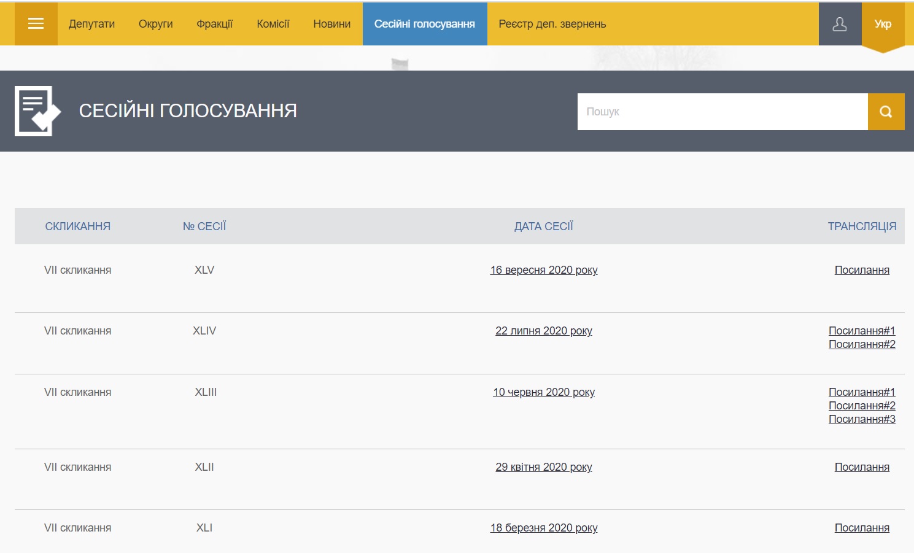Click the magnifier search button
The height and width of the screenshot is (553, 914).
[x=885, y=112]
